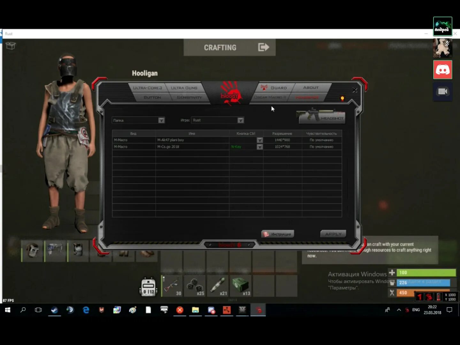Click the 1024*768 resolution cell
This screenshot has width=460, height=345.
point(282,147)
